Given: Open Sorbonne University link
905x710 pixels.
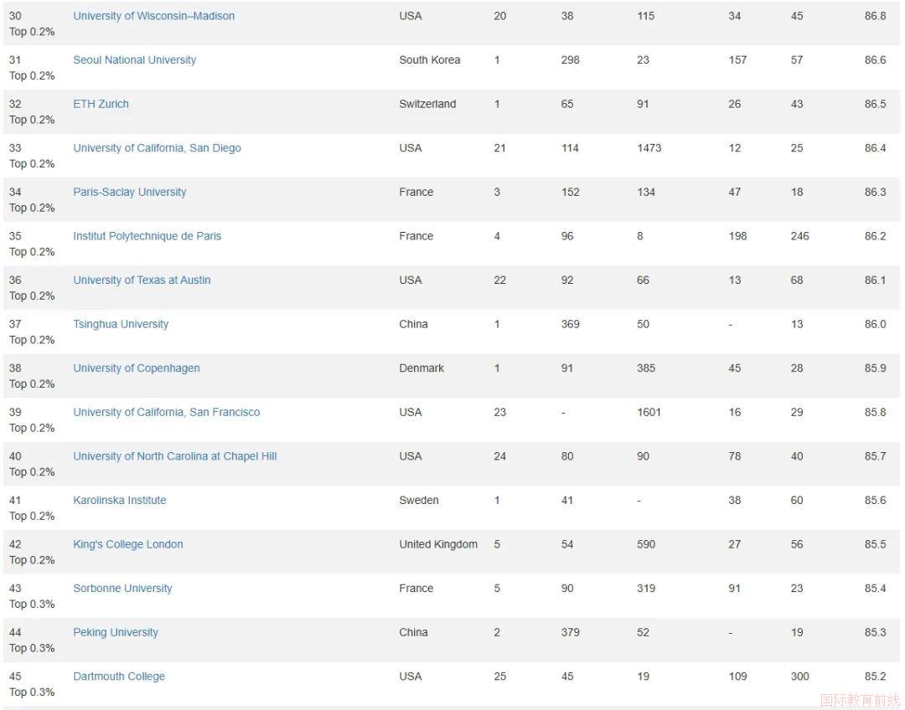Looking at the screenshot, I should (x=122, y=589).
